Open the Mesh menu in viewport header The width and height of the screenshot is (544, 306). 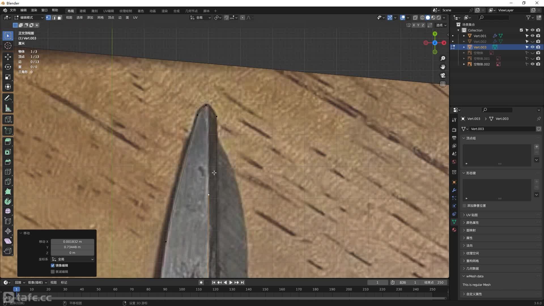[x=100, y=18]
